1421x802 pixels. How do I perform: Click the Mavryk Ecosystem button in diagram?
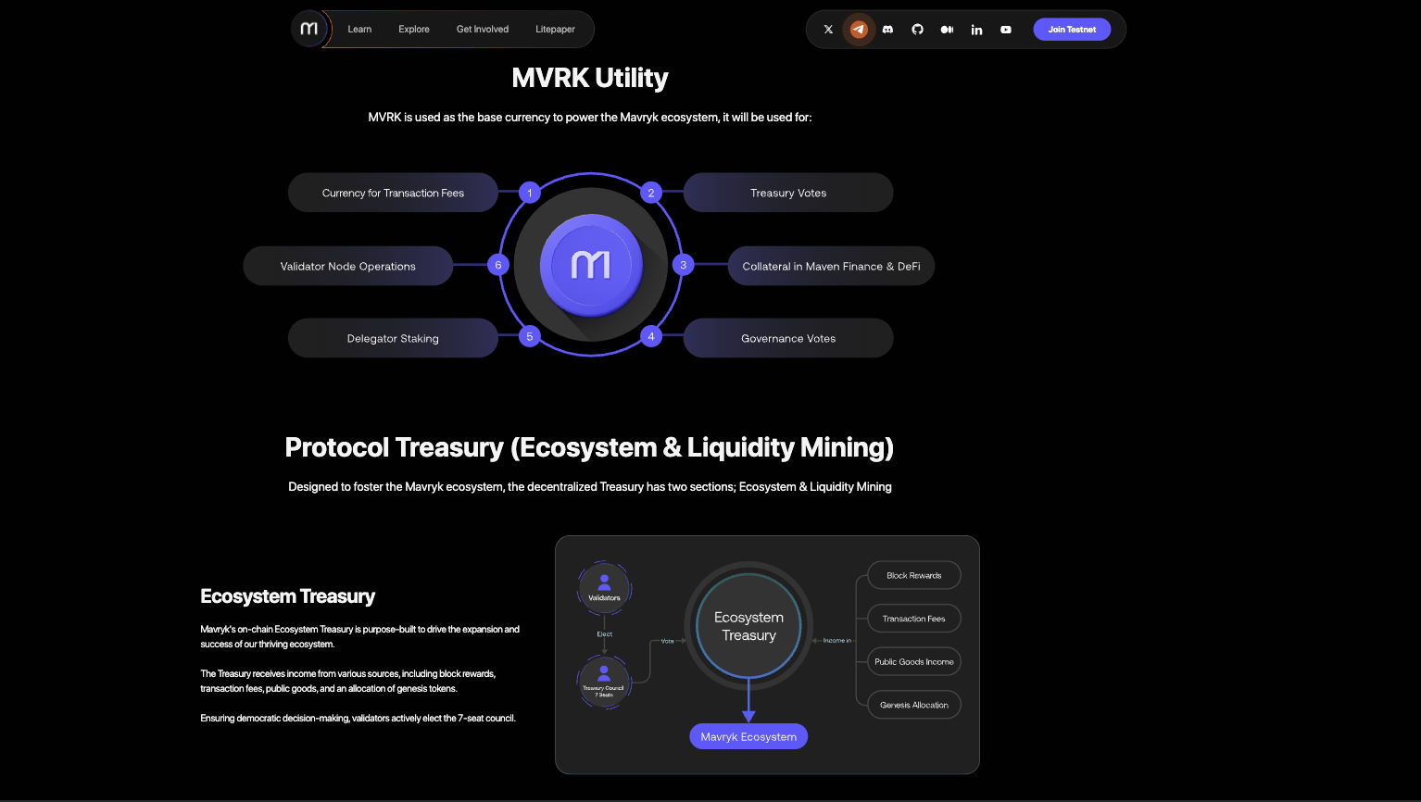click(748, 736)
